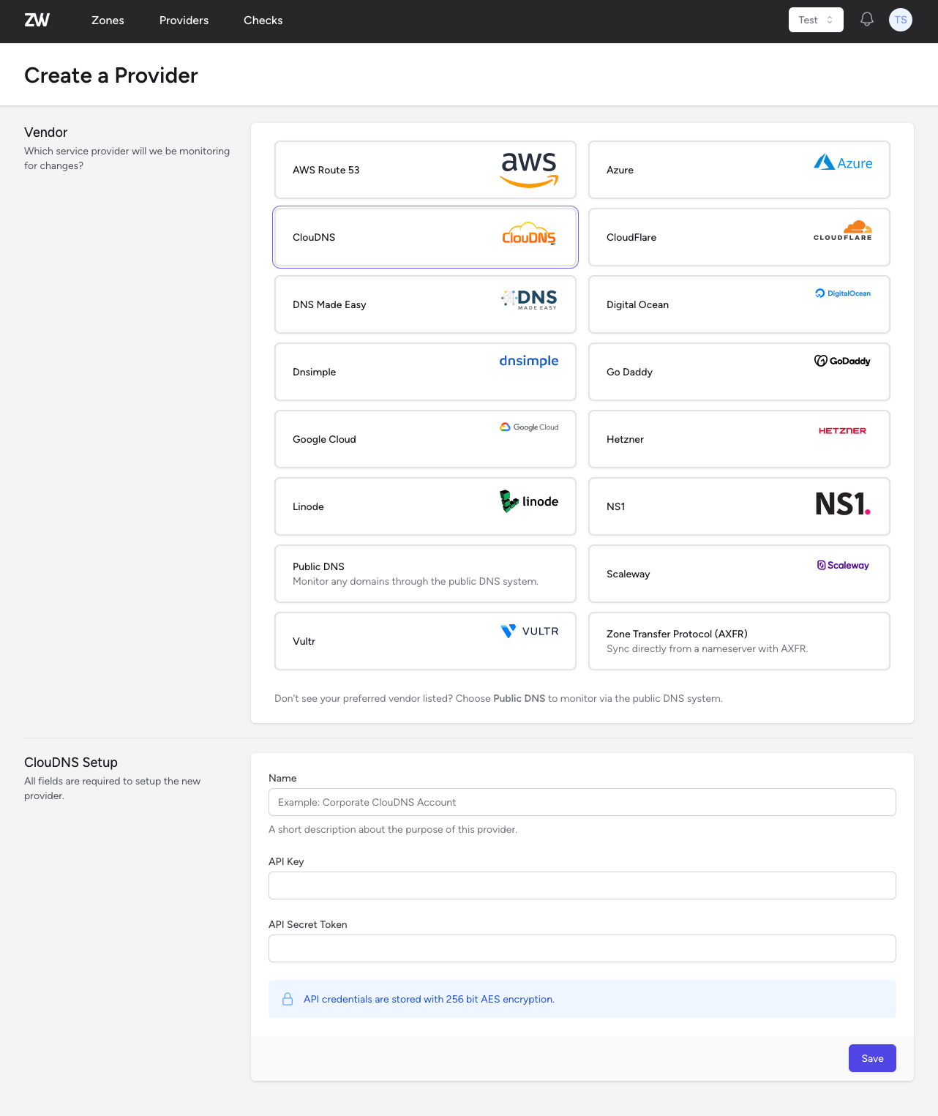Select Azure as the vendor

pos(738,170)
